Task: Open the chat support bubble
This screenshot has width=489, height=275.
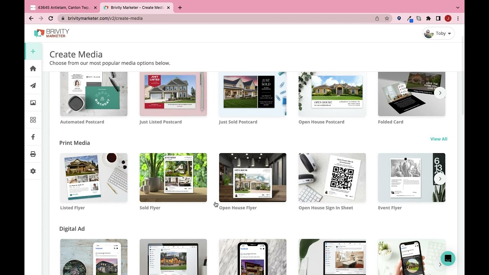Action: [448, 258]
